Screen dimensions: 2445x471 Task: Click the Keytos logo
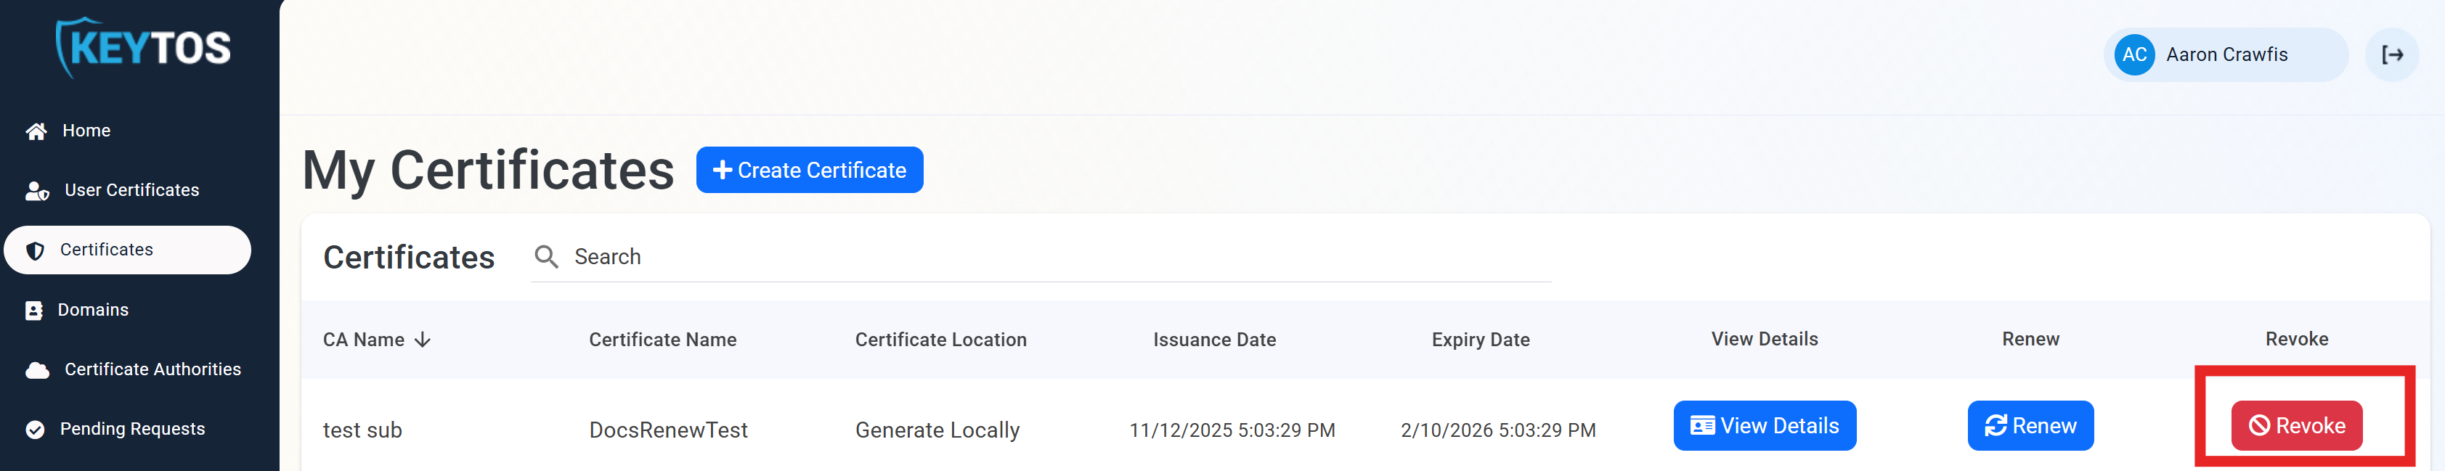click(x=142, y=47)
